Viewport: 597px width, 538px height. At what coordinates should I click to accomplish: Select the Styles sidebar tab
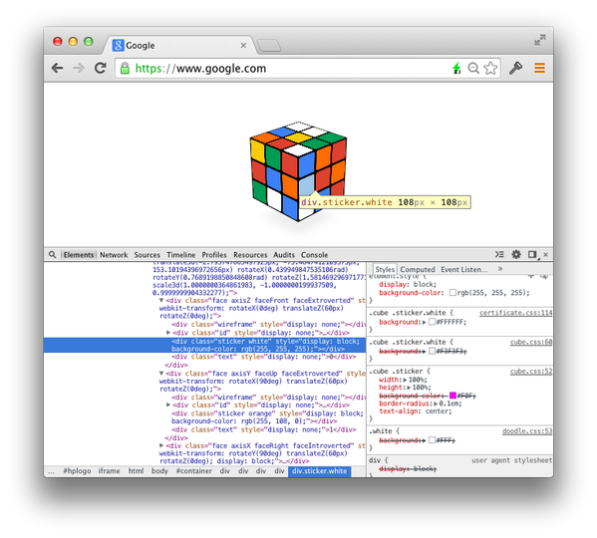385,269
